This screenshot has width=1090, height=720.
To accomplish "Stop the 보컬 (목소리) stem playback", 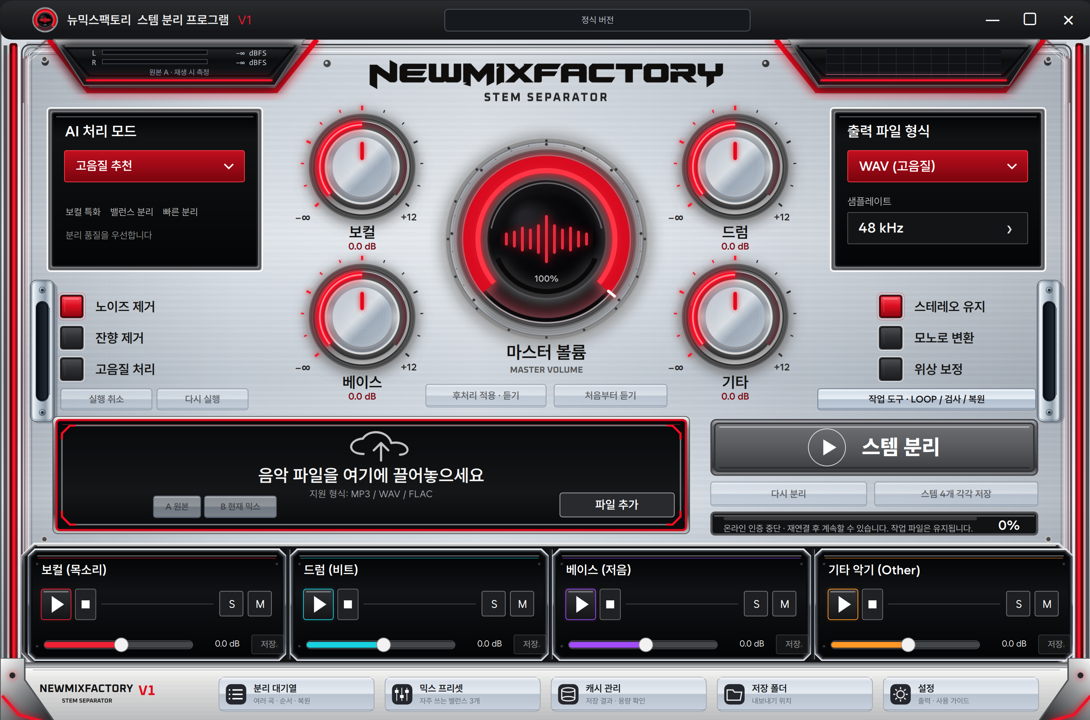I will [85, 604].
